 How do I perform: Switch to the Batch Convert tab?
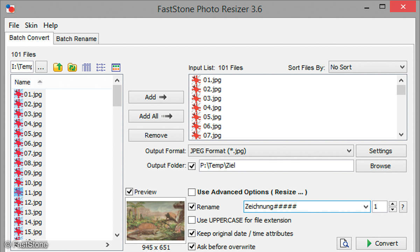(x=29, y=38)
